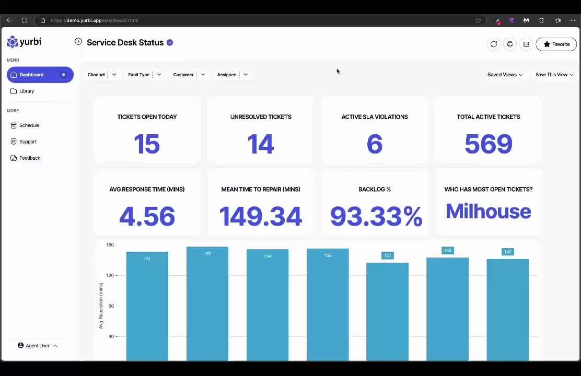Image resolution: width=581 pixels, height=376 pixels.
Task: Expand the Channel filter dropdown
Action: pyautogui.click(x=102, y=75)
